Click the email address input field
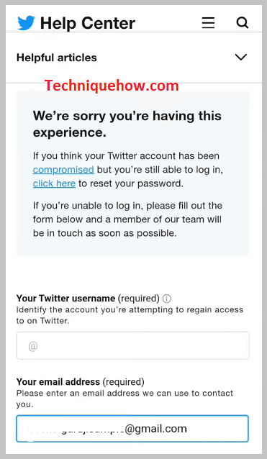The height and width of the screenshot is (459, 267). [x=132, y=429]
